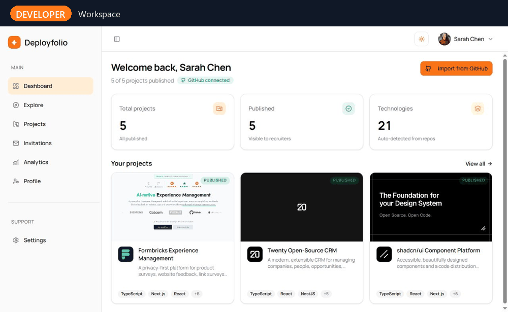This screenshot has width=508, height=312.
Task: Click the Formbricks React tag
Action: [179, 294]
